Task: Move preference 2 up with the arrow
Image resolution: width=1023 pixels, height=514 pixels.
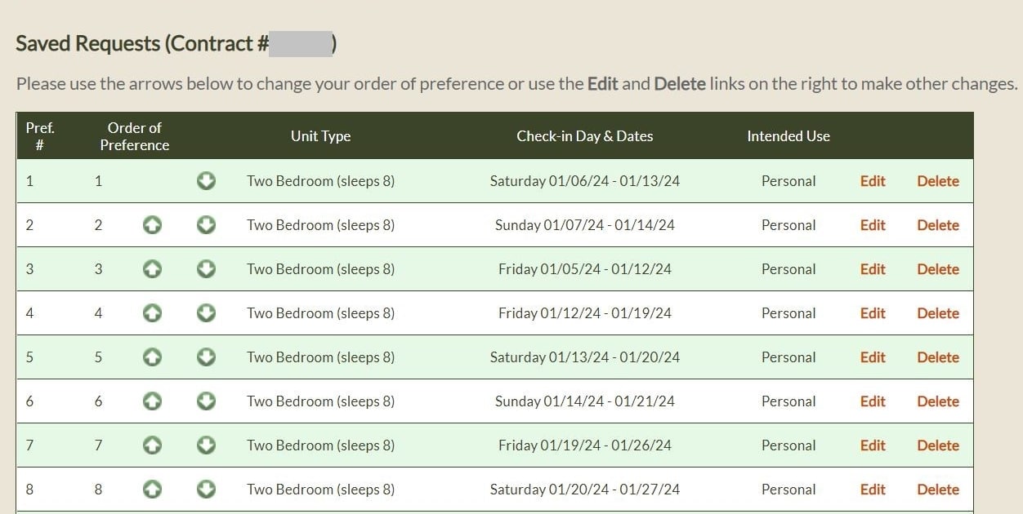Action: tap(152, 225)
